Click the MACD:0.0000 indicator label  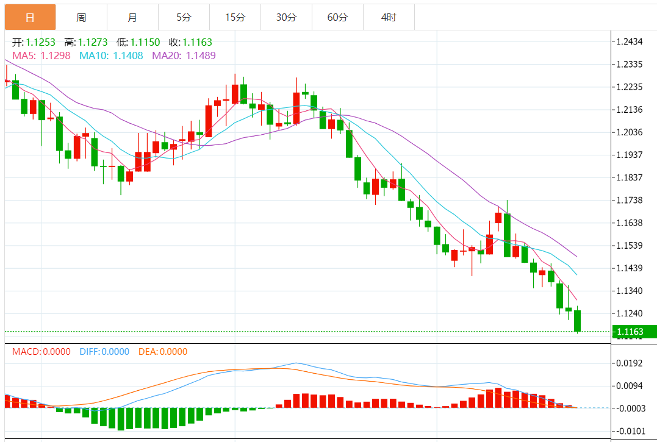tap(41, 352)
